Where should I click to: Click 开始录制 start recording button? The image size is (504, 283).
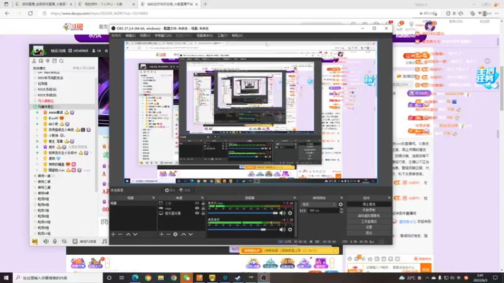click(x=369, y=210)
